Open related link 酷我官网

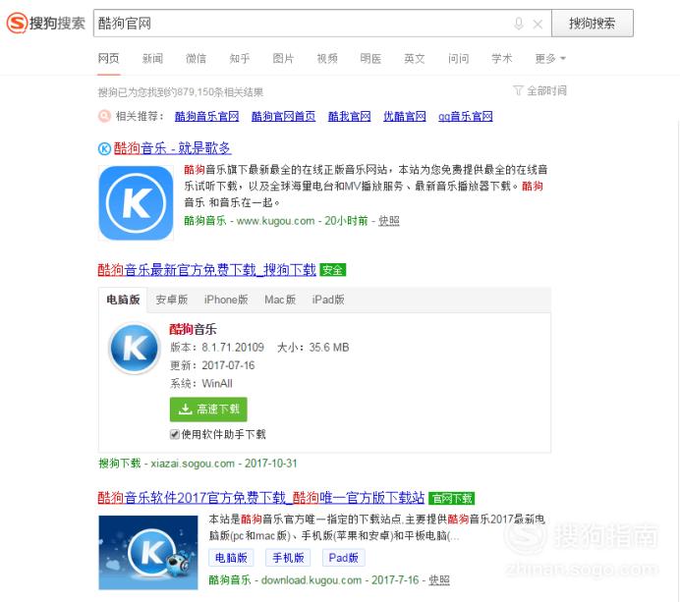[350, 116]
